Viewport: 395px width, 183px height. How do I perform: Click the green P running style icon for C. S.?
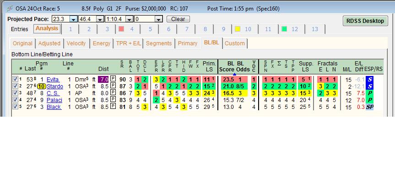(x=369, y=93)
